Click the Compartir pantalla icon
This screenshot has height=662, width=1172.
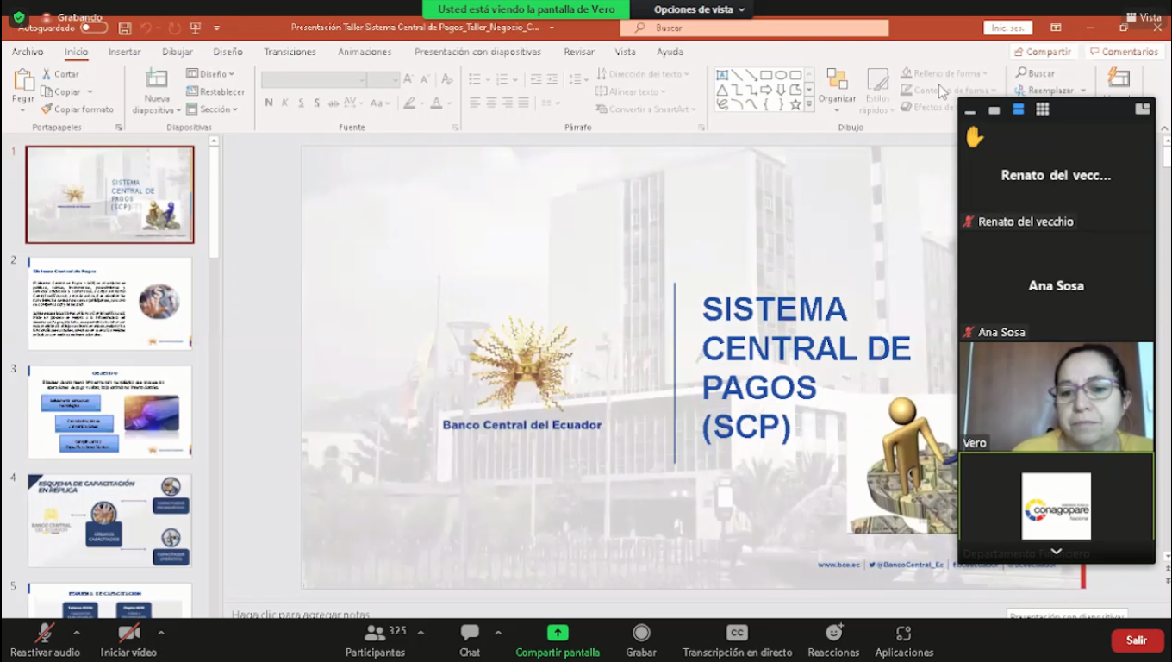tap(558, 633)
